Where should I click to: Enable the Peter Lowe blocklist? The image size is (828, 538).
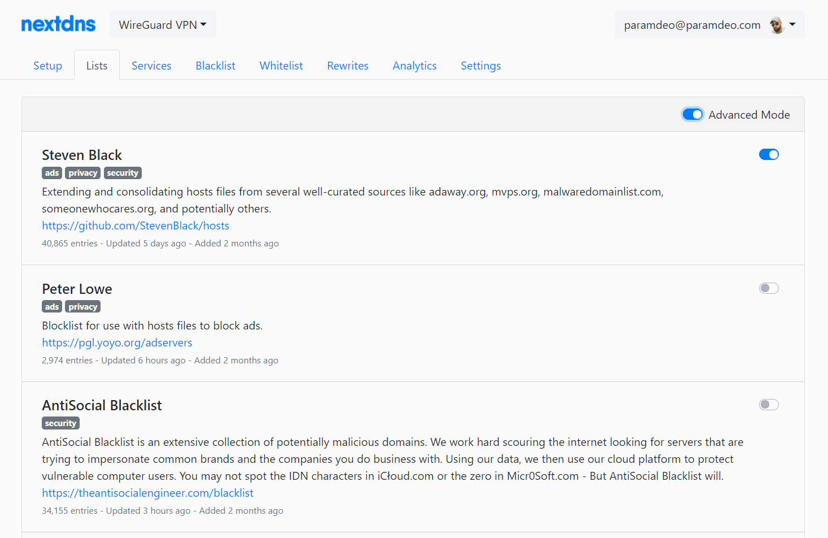pyautogui.click(x=769, y=288)
